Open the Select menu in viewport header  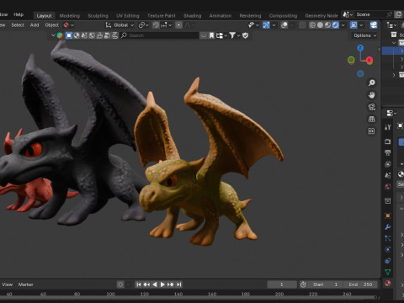18,25
